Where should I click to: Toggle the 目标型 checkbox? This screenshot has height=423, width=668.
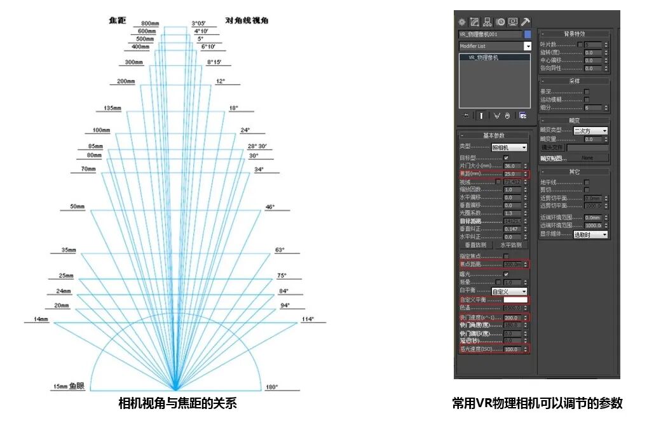(x=506, y=158)
